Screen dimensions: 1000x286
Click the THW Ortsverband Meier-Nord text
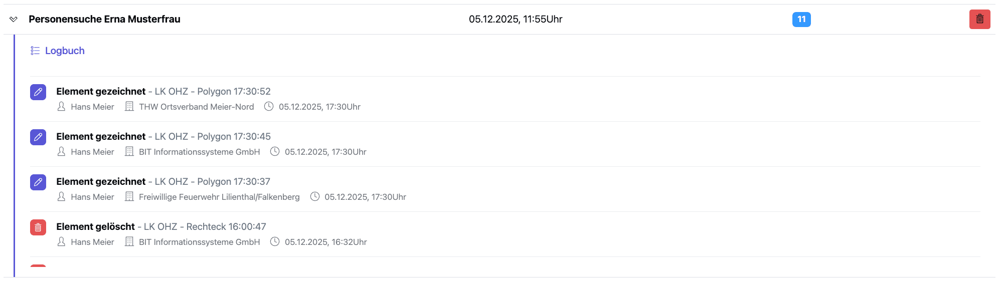pos(196,107)
